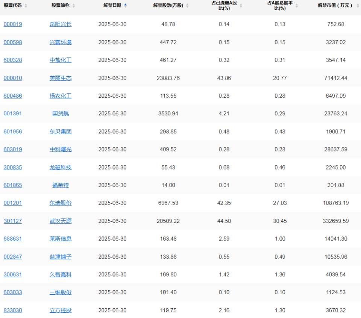
Task: Open stock code 000010 link
Action: (13, 78)
